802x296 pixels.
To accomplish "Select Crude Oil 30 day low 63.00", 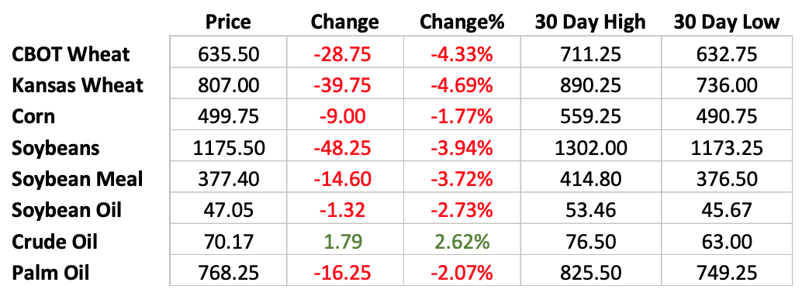I will [x=727, y=241].
